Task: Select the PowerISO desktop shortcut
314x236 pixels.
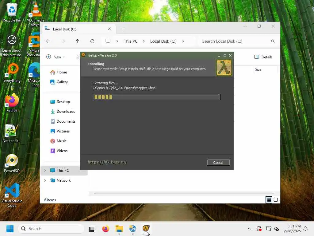Action: [12, 163]
